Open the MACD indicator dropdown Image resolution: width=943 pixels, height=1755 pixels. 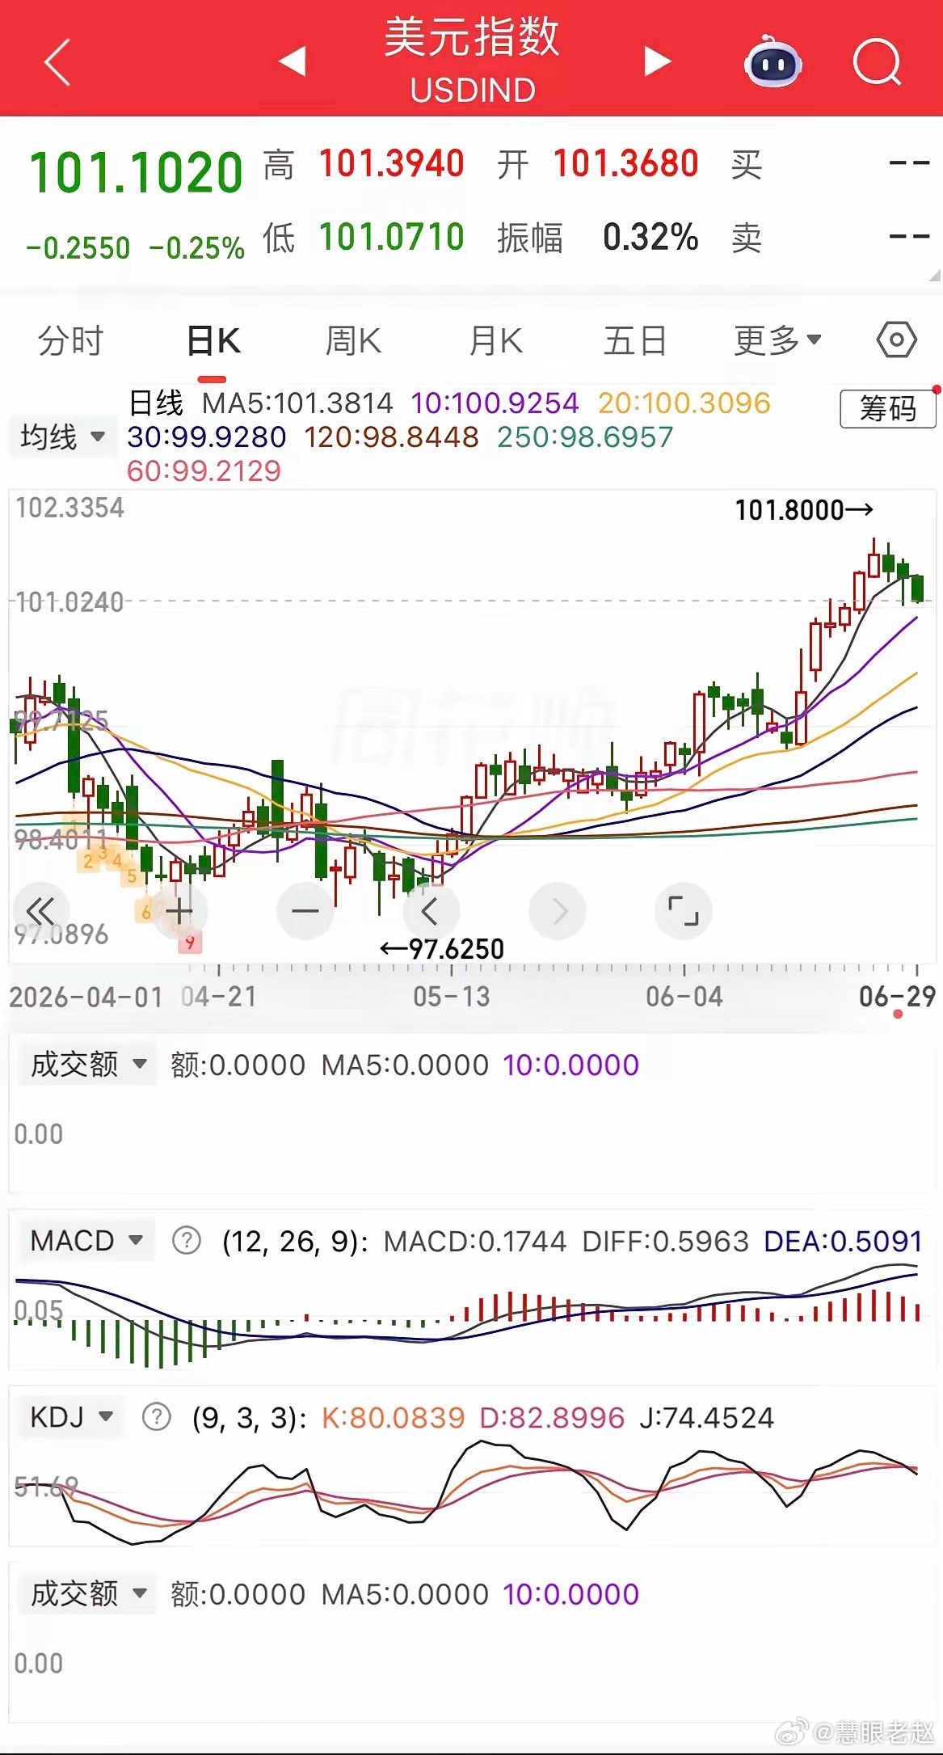86,1240
